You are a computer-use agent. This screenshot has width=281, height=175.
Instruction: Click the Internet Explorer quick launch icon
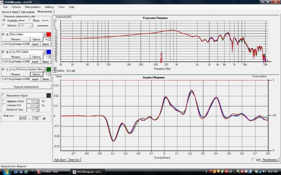[26, 171]
